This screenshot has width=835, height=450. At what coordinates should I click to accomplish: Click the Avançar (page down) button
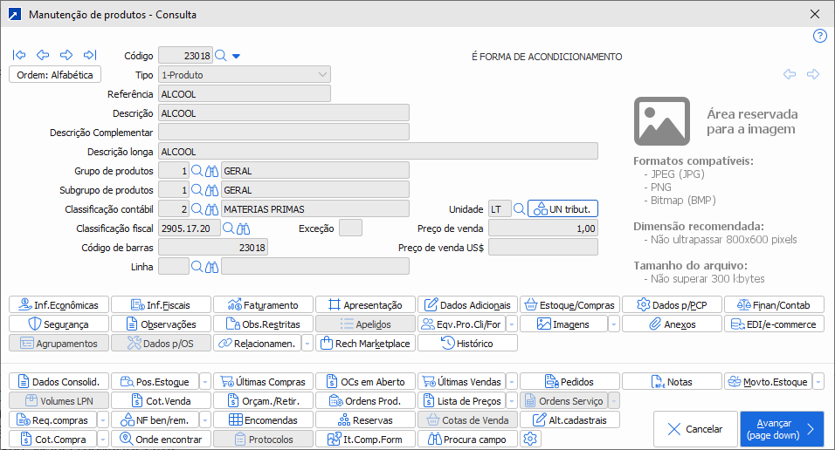click(781, 429)
